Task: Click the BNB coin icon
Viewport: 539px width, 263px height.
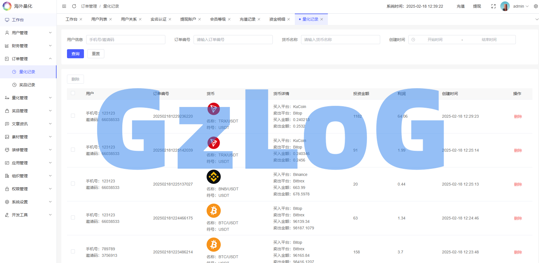Action: (214, 177)
